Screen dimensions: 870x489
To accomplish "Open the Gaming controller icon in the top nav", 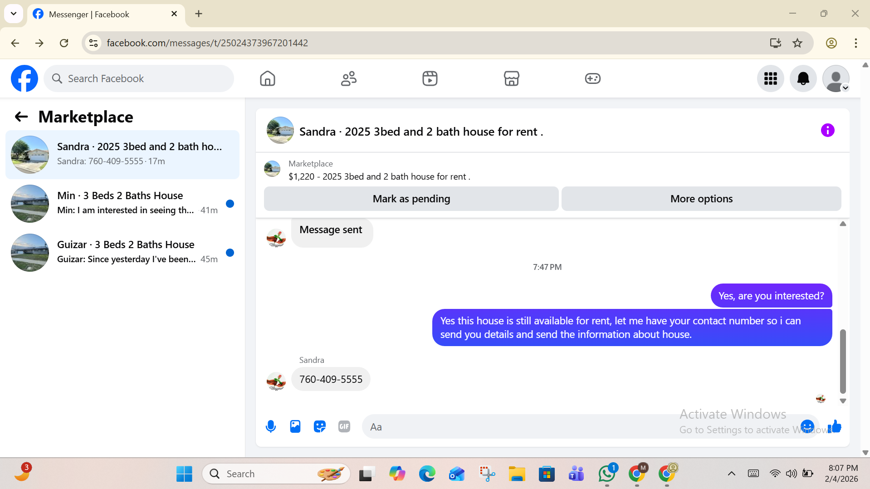I will click(592, 78).
